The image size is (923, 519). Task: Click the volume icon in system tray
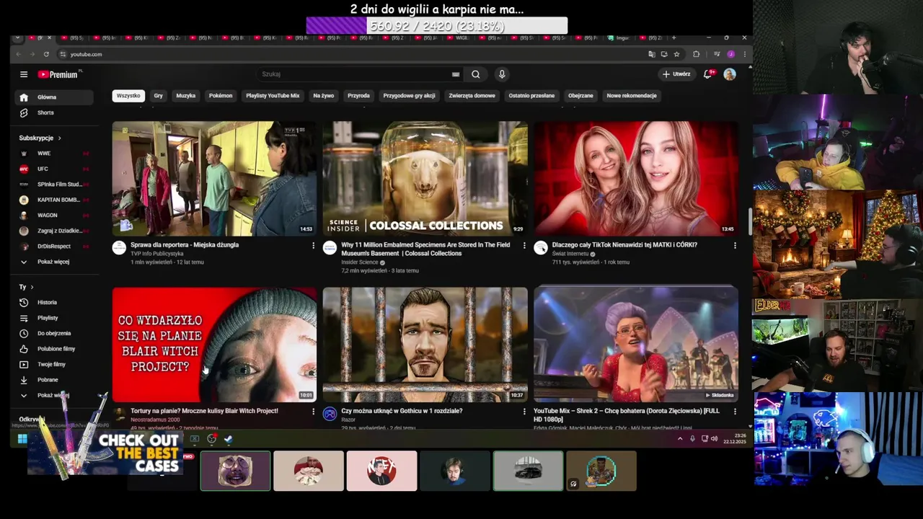[715, 438]
